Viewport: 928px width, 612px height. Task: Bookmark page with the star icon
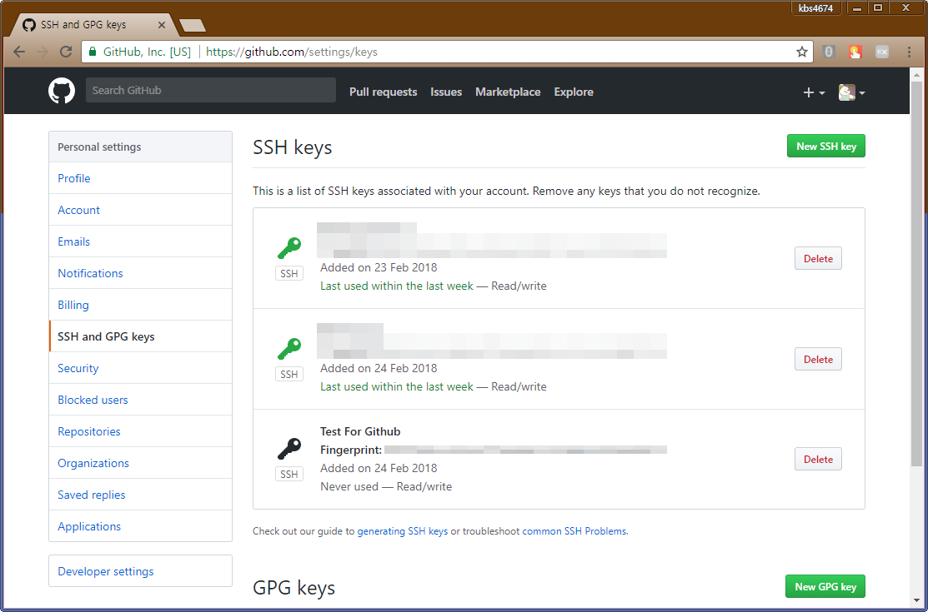801,52
